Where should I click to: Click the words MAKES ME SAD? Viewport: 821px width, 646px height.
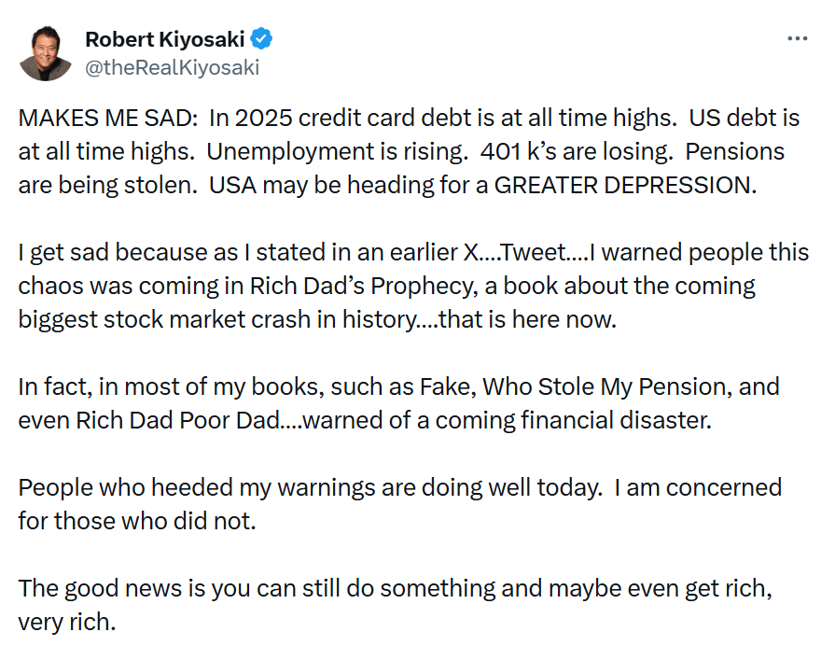tap(108, 118)
